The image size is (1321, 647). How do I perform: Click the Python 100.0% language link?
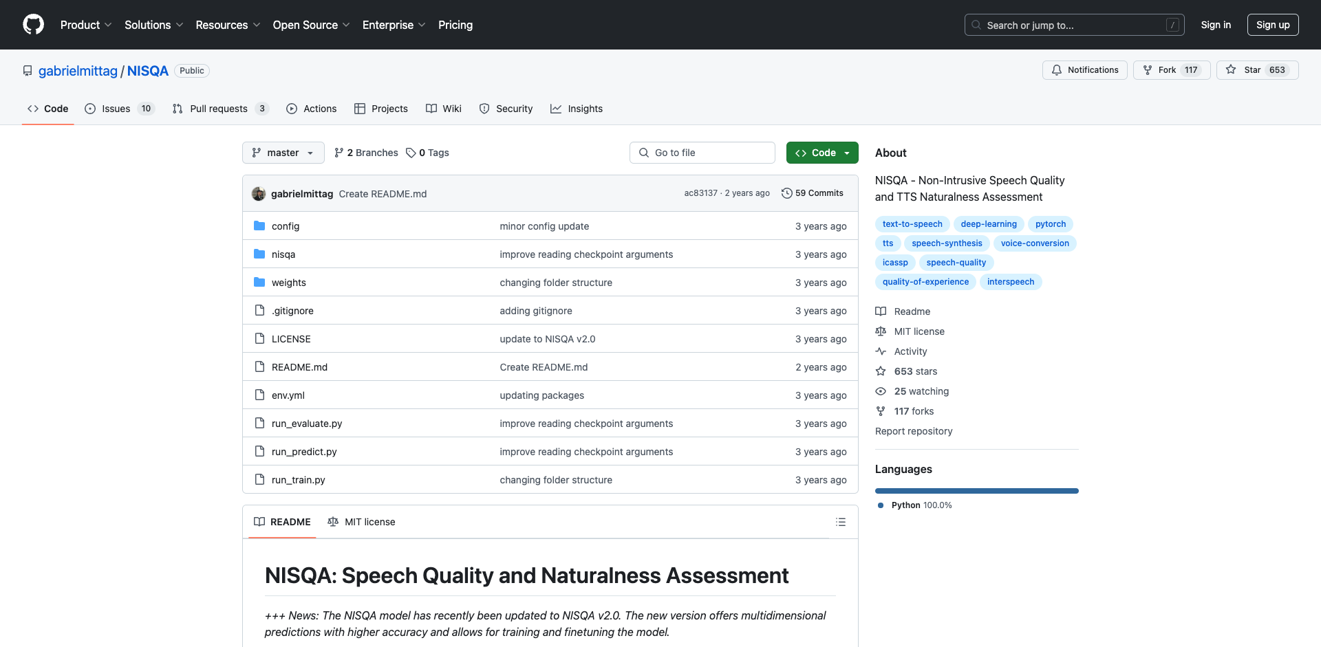pyautogui.click(x=915, y=505)
